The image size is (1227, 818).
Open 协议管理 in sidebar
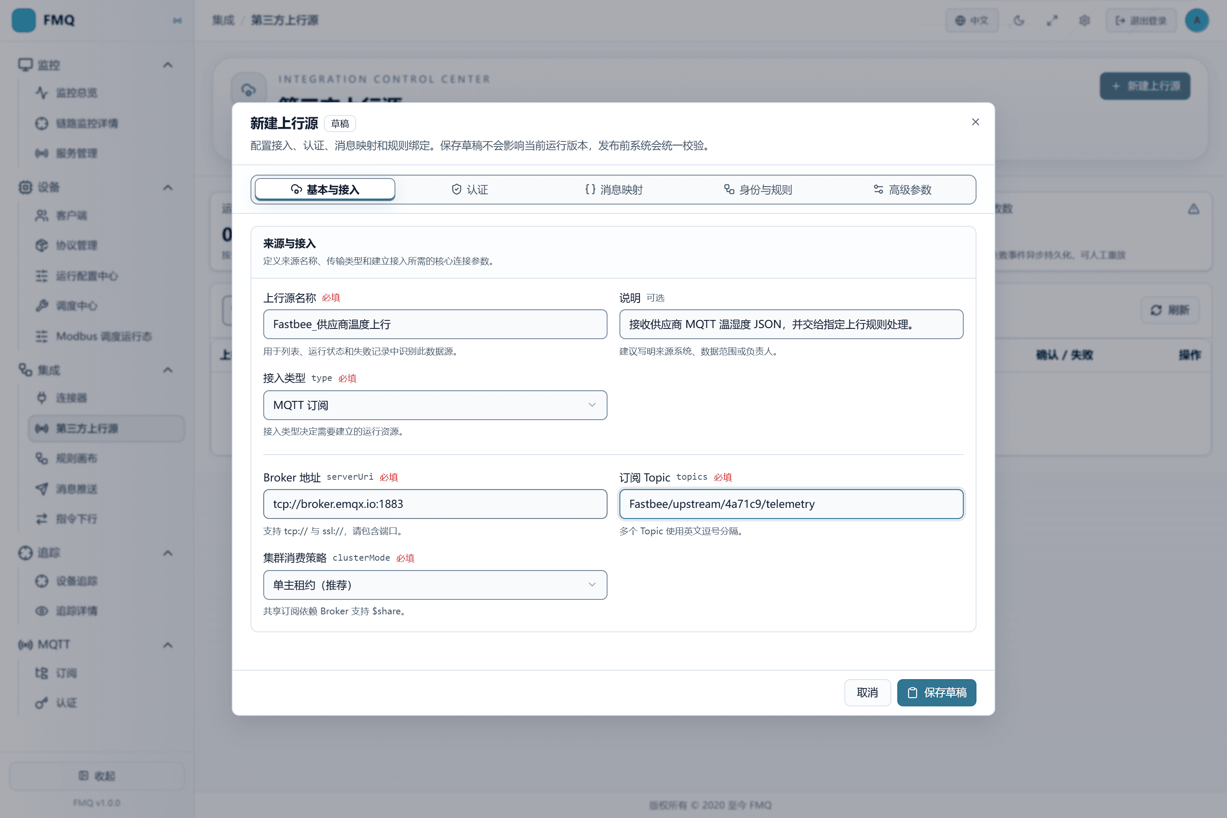pyautogui.click(x=107, y=245)
